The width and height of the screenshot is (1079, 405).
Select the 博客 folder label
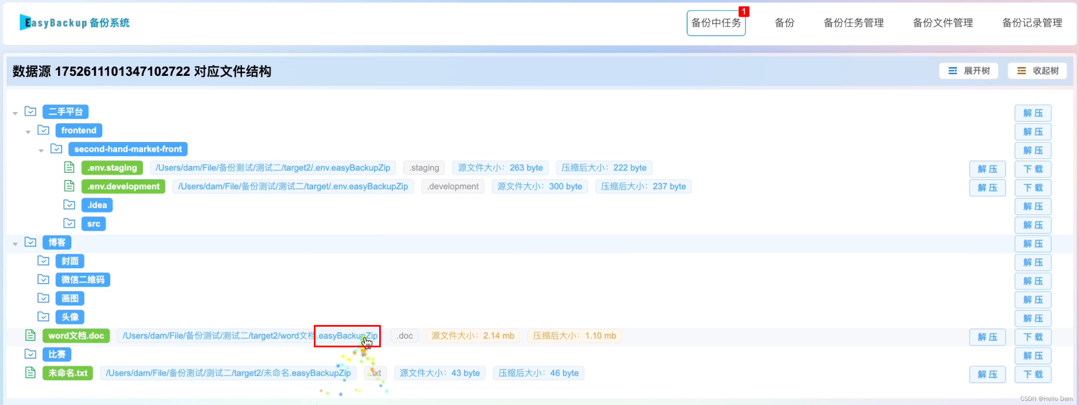[57, 242]
